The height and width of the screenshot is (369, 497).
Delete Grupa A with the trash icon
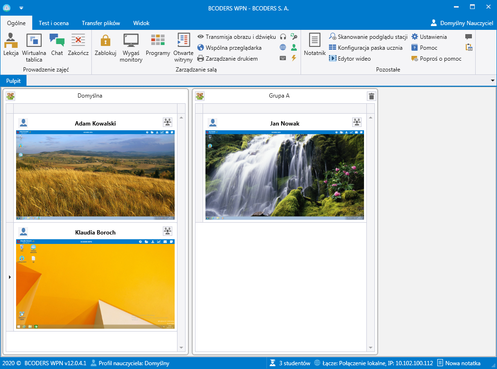[x=372, y=96]
